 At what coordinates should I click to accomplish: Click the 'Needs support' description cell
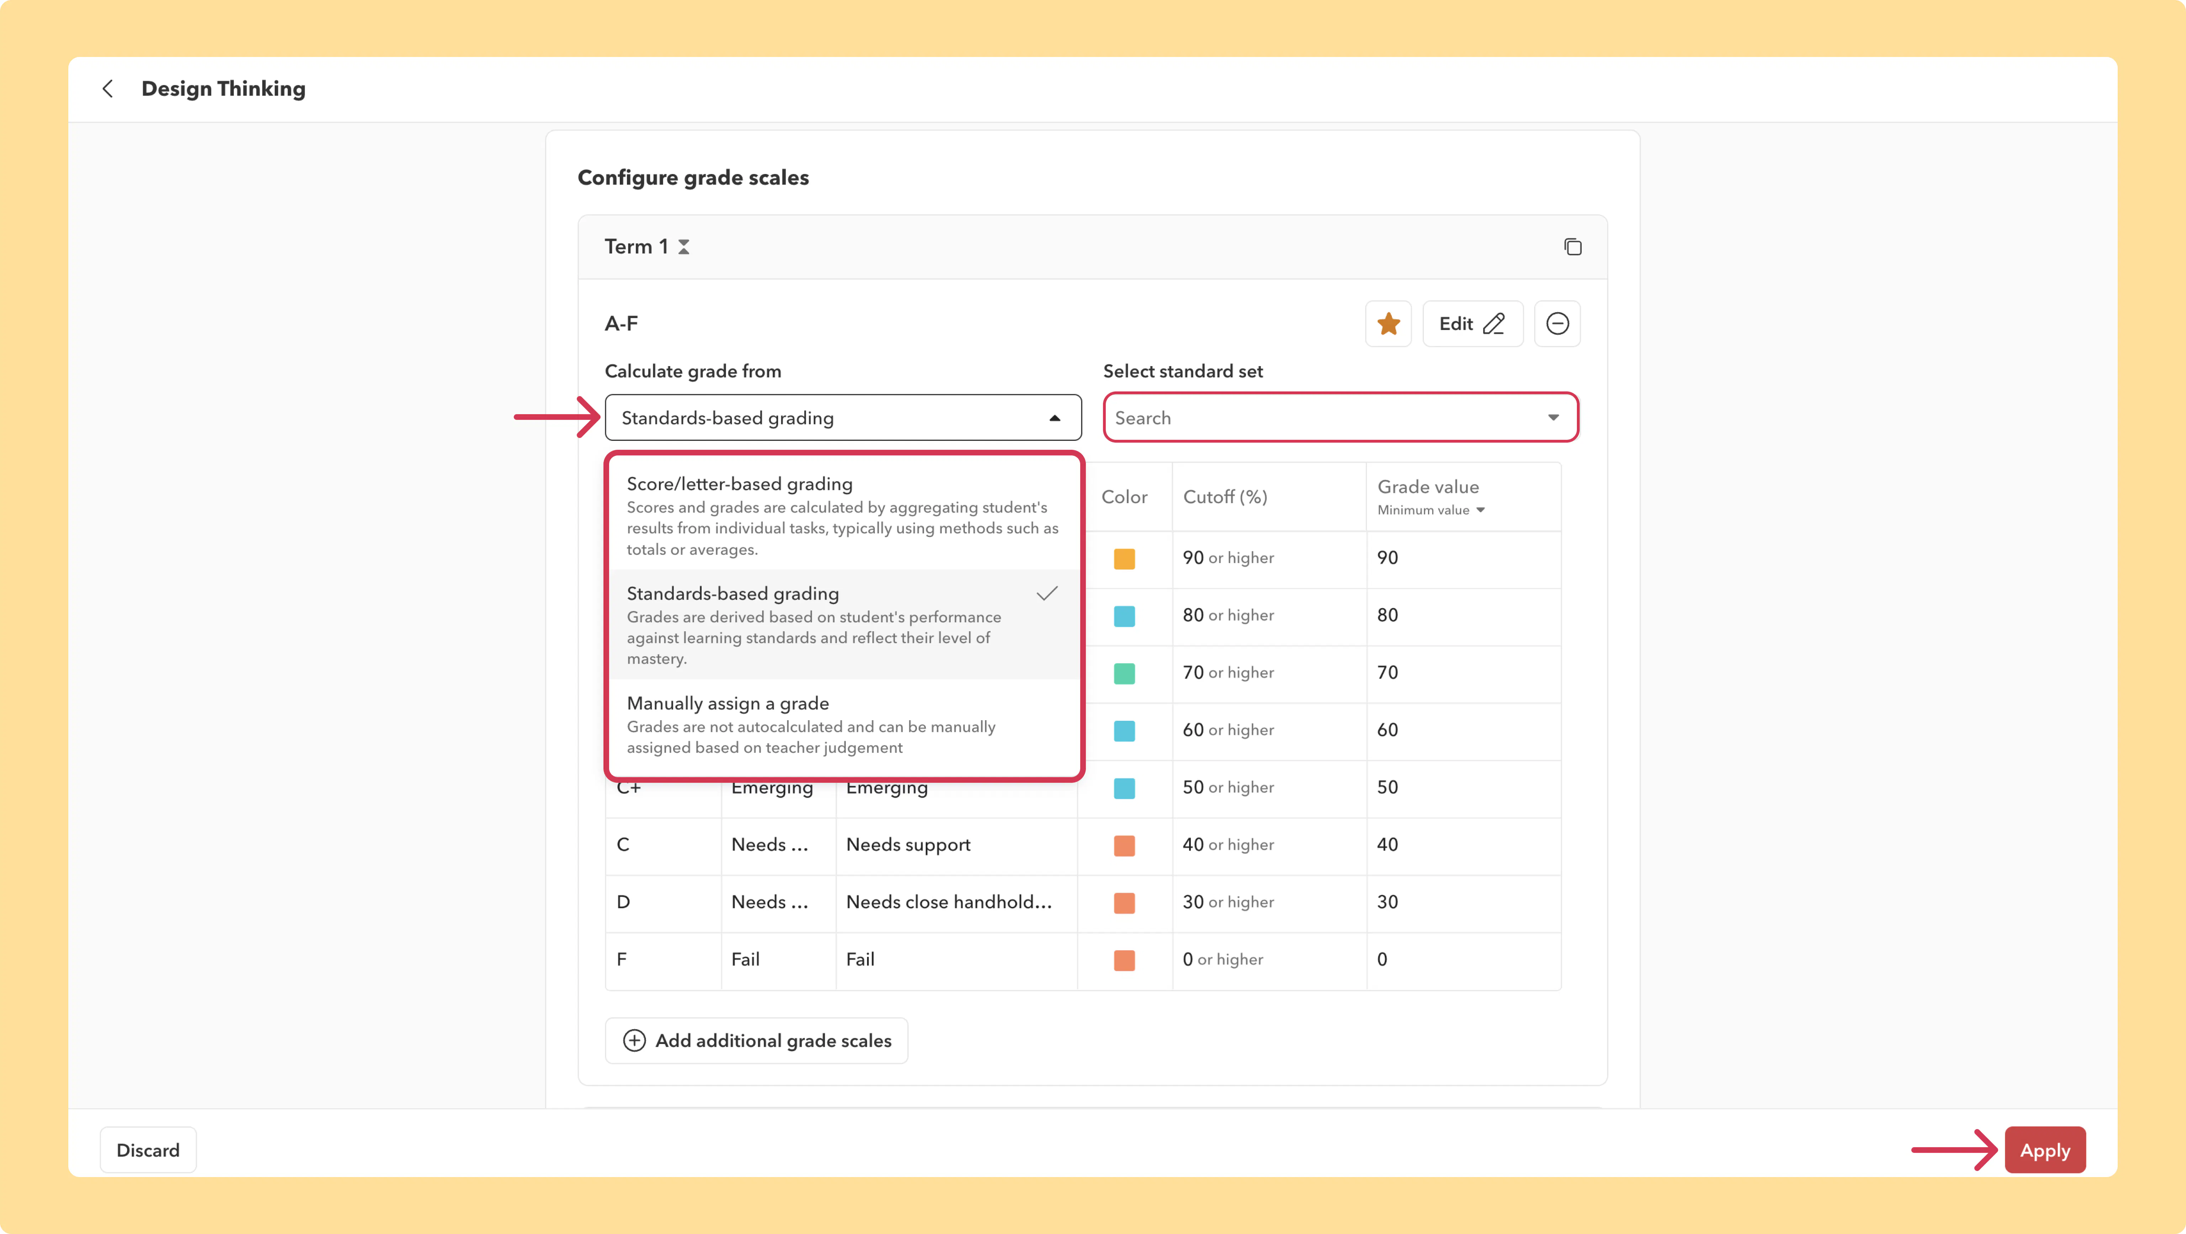coord(956,845)
